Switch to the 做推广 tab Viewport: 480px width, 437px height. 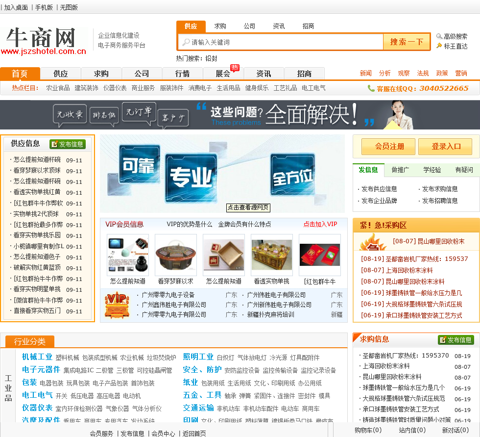pos(400,170)
